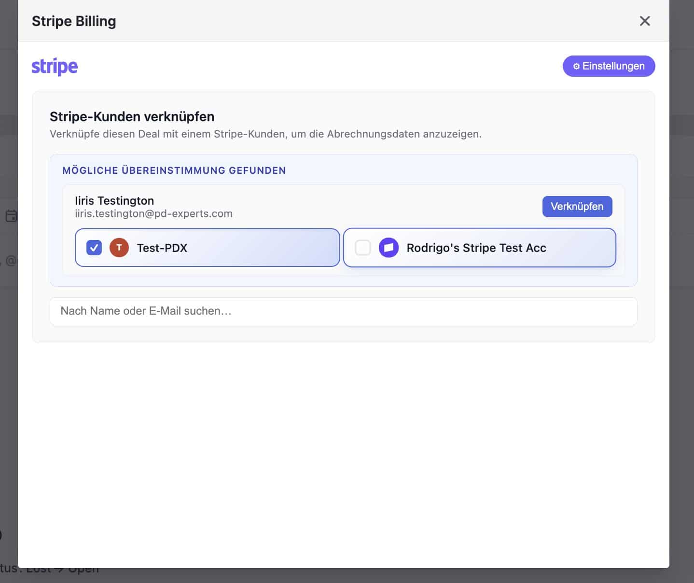The width and height of the screenshot is (694, 583).
Task: Click Rodrigo's Stripe Test Acc account icon
Action: (x=389, y=248)
